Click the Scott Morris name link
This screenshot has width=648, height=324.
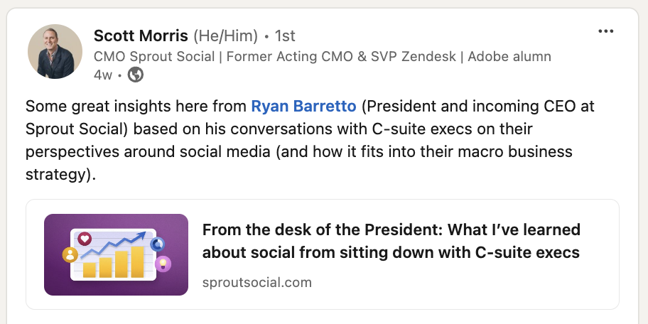coord(141,36)
